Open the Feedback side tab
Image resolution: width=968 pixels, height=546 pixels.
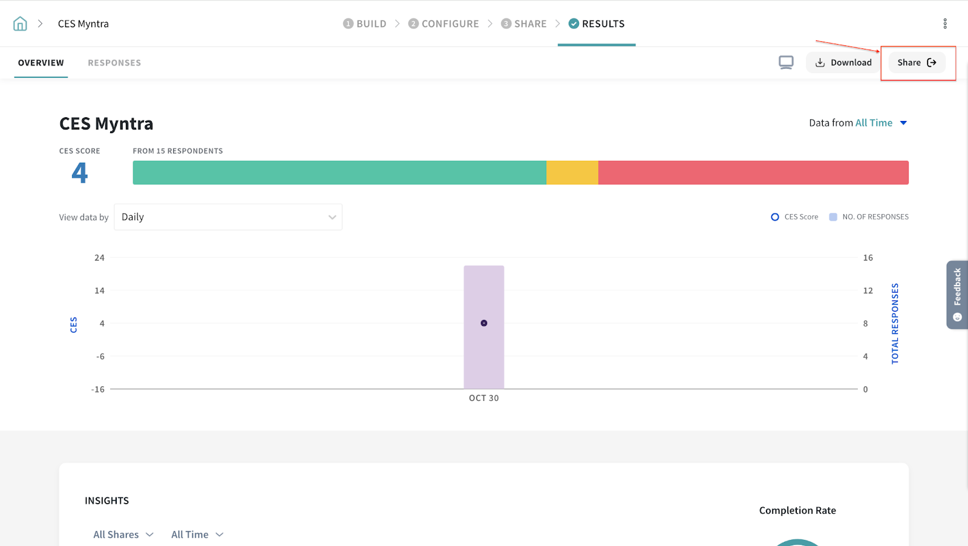[957, 294]
